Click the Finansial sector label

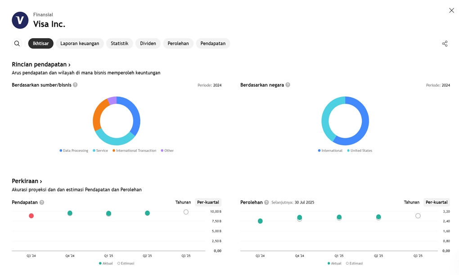[43, 15]
